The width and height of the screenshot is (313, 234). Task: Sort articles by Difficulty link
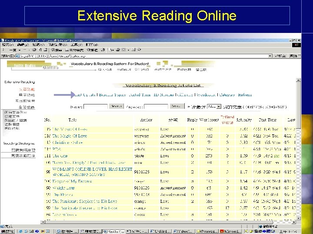(x=185, y=95)
